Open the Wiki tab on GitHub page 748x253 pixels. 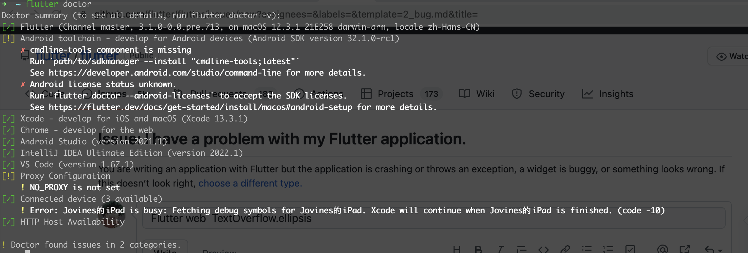[x=477, y=94]
